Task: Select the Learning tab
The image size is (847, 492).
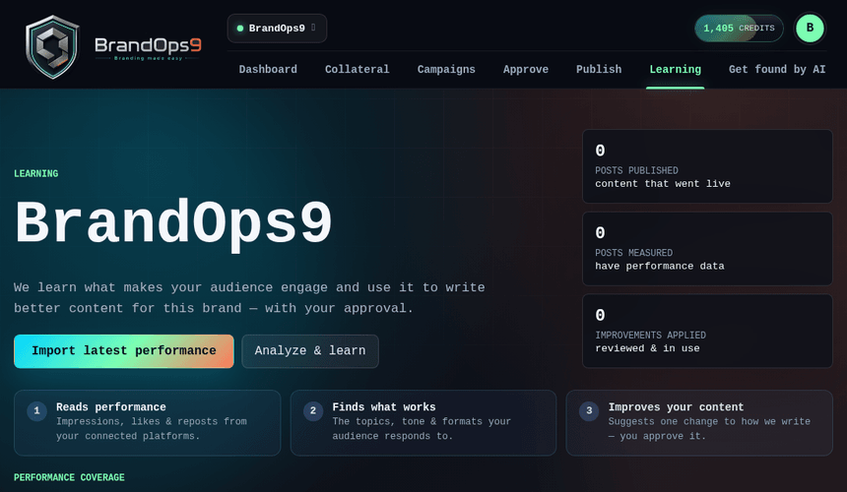Action: [x=676, y=70]
